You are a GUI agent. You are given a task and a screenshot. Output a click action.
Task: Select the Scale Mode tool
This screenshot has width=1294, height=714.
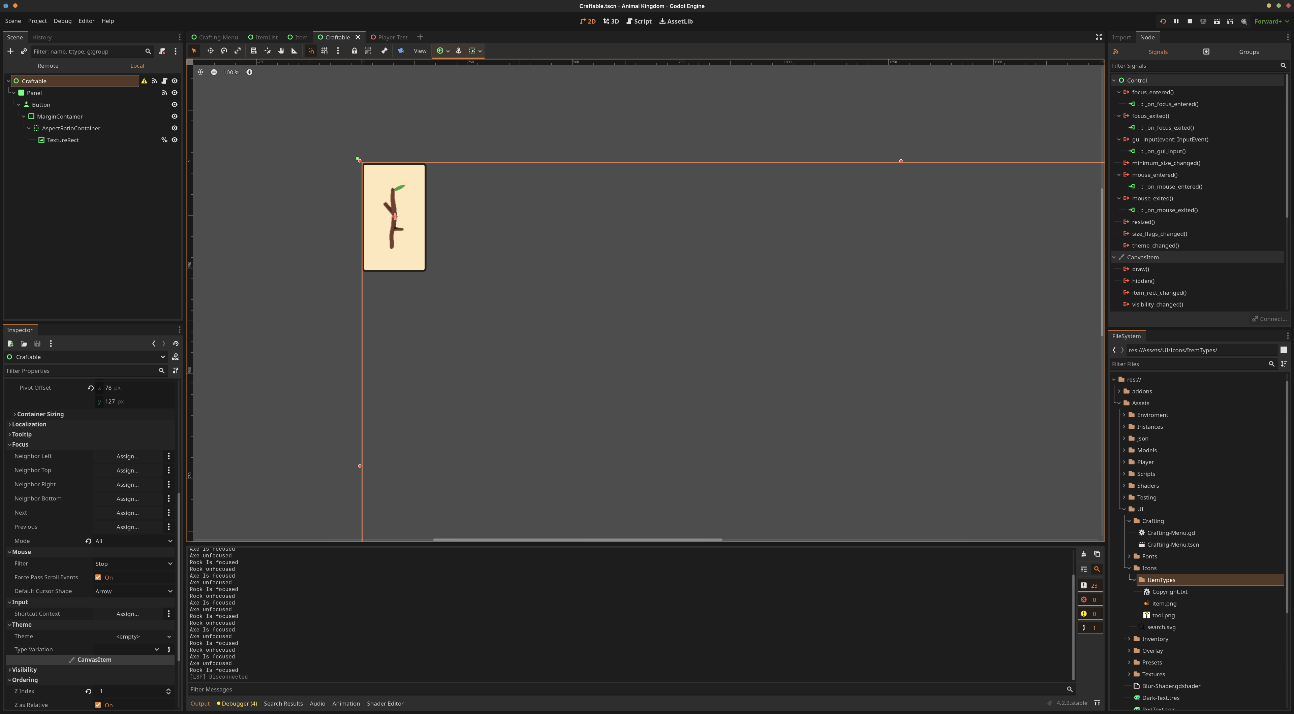point(238,51)
